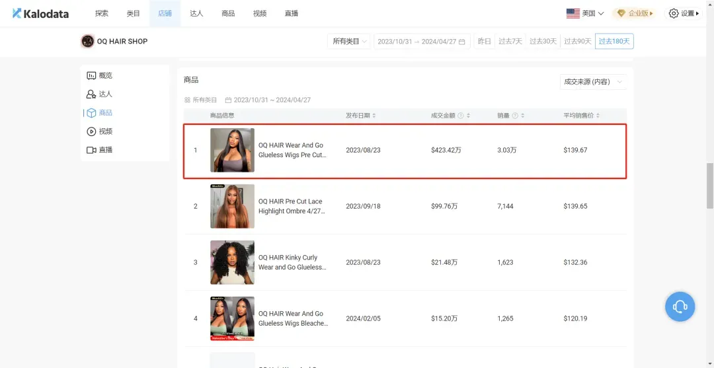Select the 过去7天 time range

tap(510, 42)
